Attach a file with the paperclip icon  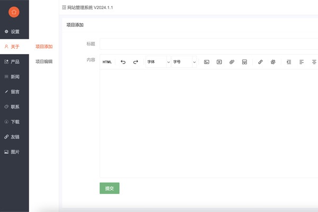point(232,62)
